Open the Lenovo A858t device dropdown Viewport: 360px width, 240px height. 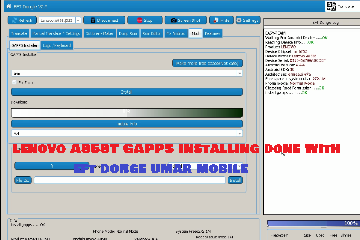point(78,20)
